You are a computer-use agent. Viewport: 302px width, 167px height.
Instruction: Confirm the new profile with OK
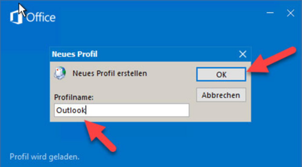pos(221,74)
